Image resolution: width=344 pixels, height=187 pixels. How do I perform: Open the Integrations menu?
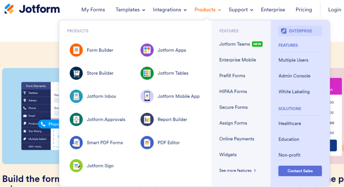[x=167, y=10]
